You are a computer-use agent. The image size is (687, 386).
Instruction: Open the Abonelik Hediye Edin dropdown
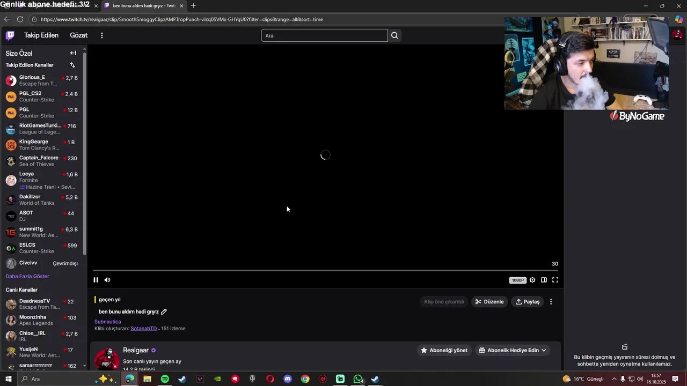point(513,350)
